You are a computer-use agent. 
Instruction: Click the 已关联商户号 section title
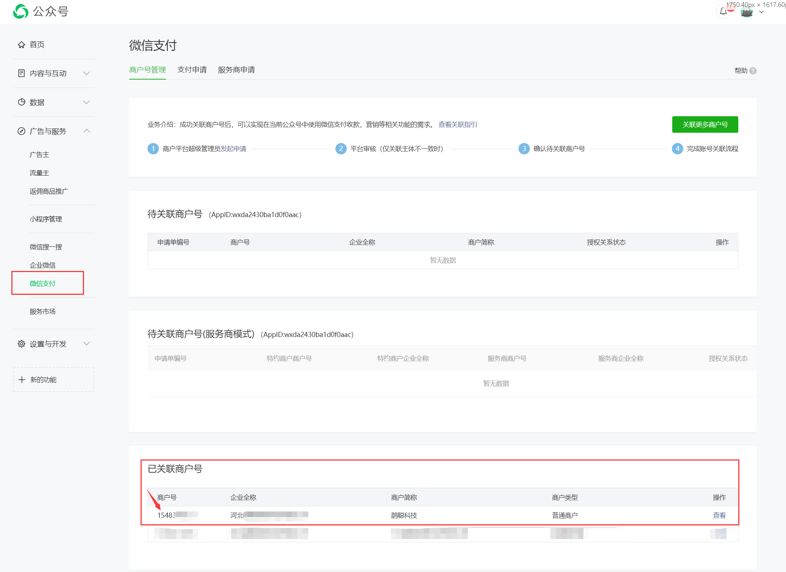pyautogui.click(x=175, y=469)
